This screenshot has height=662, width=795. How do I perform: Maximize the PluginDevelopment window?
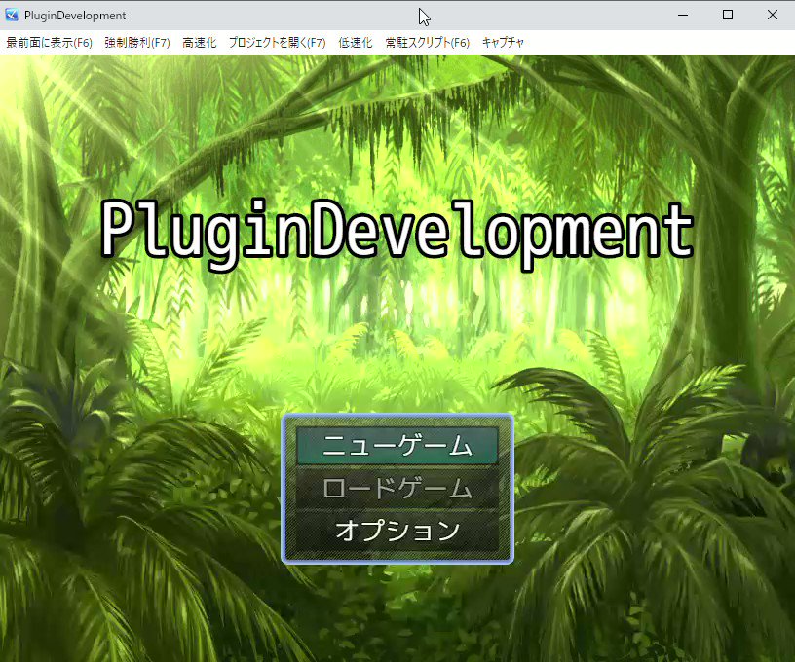tap(728, 16)
